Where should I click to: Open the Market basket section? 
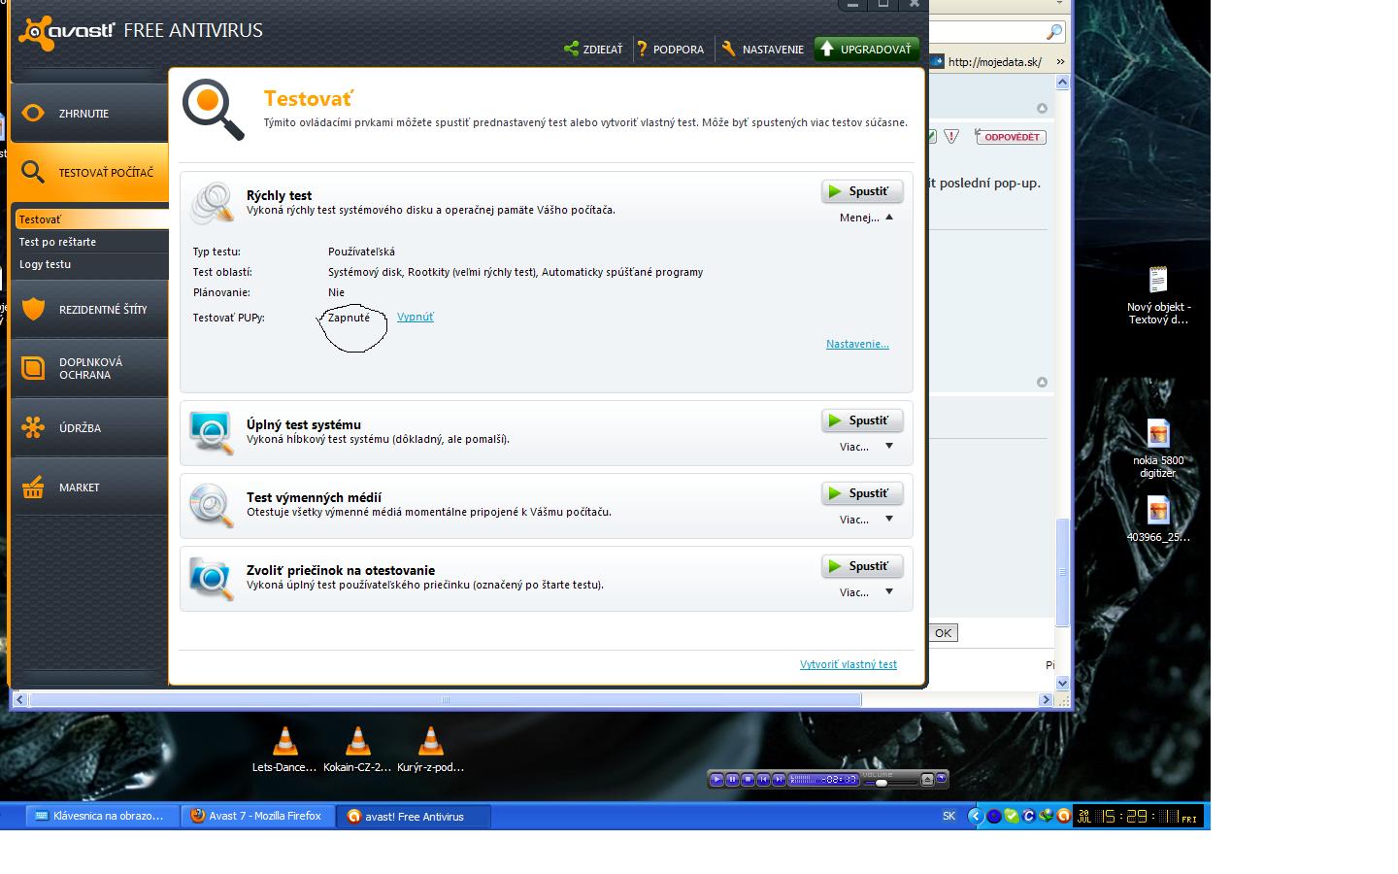90,487
